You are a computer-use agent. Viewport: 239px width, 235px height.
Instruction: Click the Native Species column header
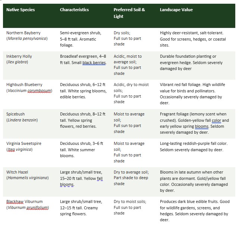[x=21, y=10]
